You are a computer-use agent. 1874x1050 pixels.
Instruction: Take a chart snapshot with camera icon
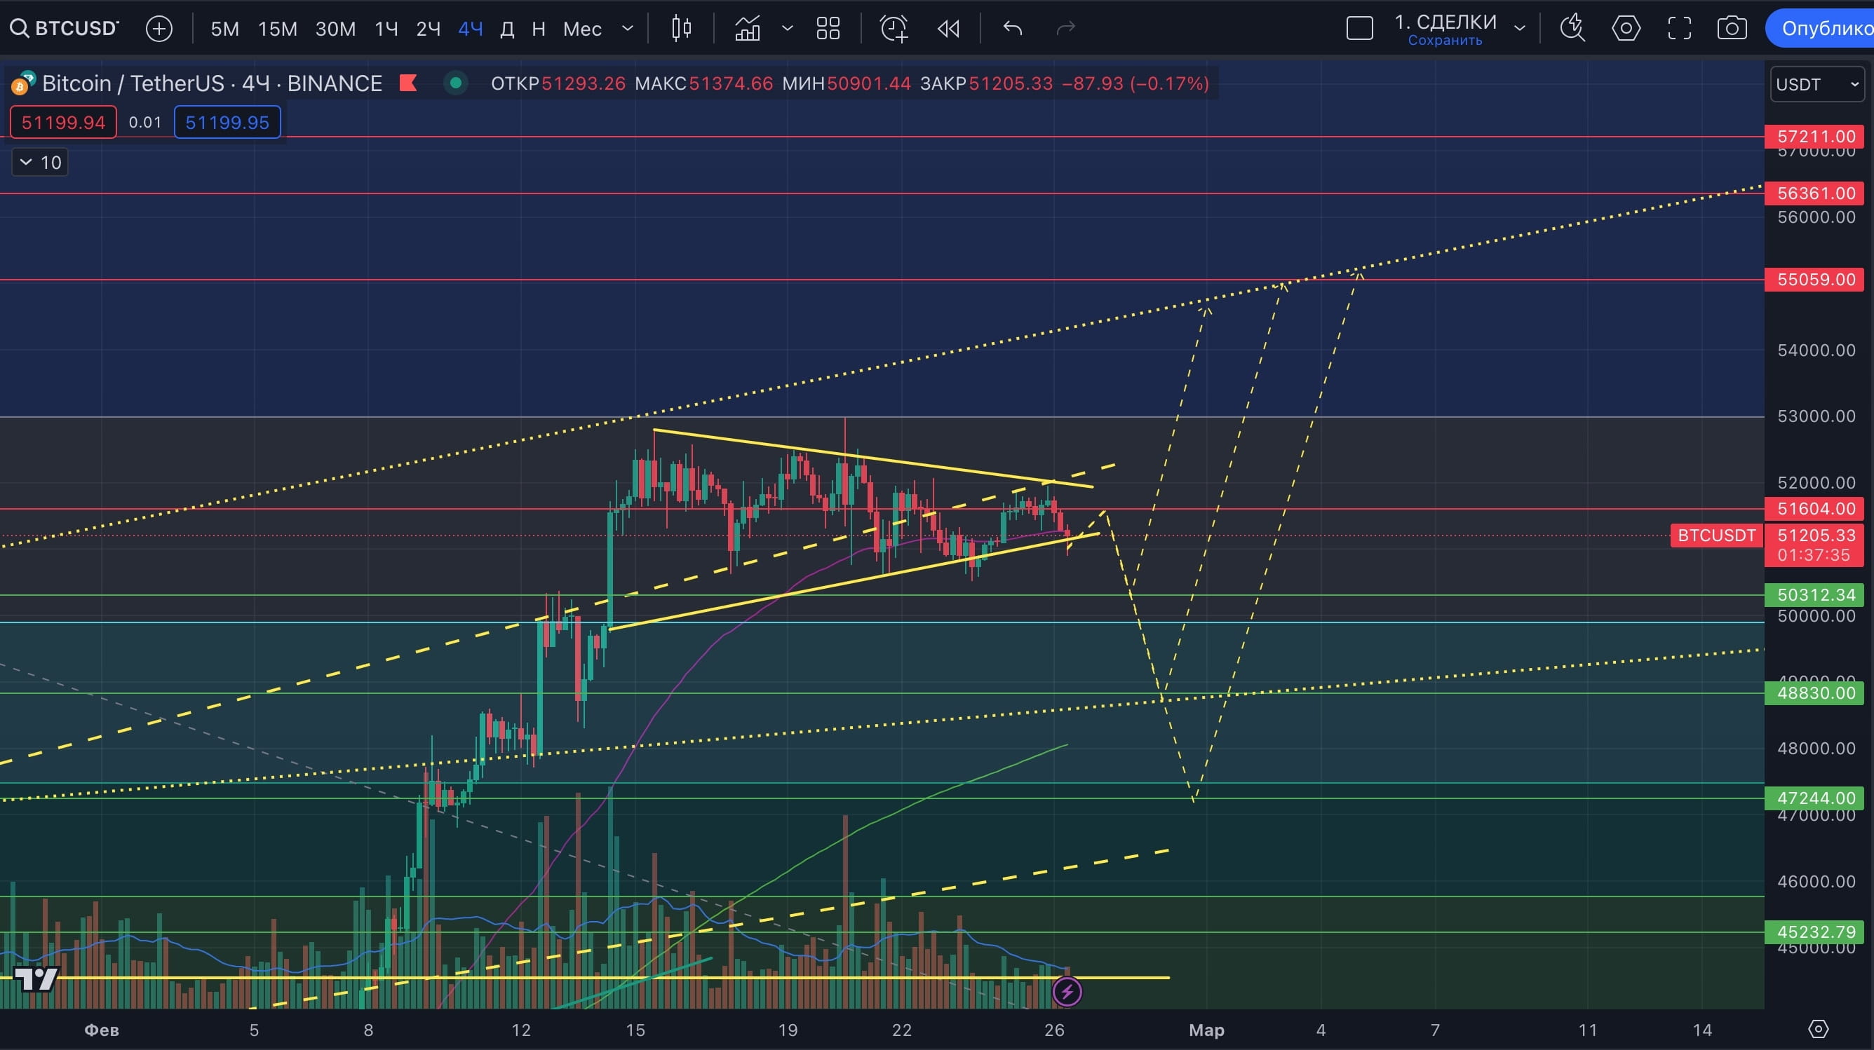(1732, 28)
